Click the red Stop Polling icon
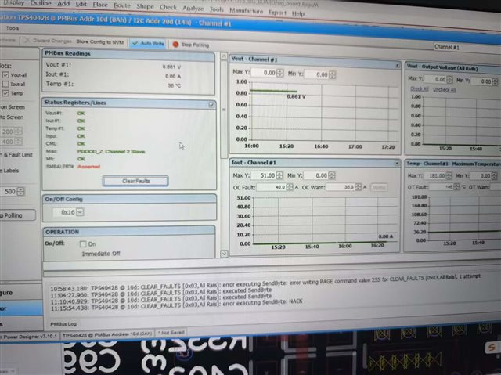The height and width of the screenshot is (375, 501). point(175,44)
